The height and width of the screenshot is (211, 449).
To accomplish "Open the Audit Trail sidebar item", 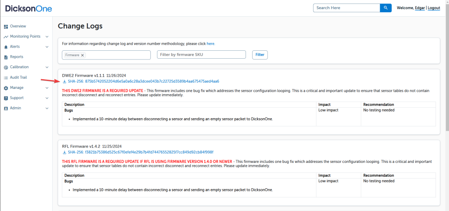I will (18, 77).
